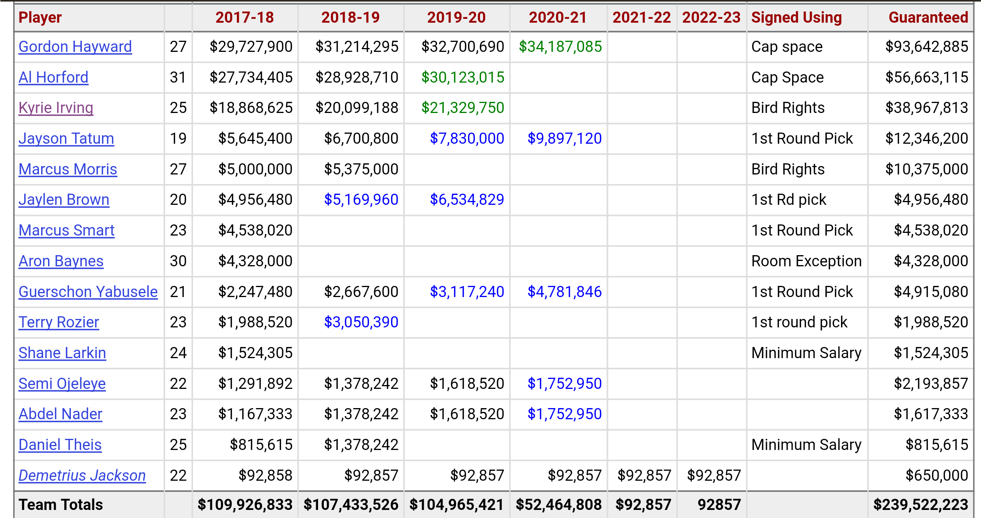Screen dimensions: 981x518
Task: Click Jaylen Brown's name link
Action: [64, 200]
